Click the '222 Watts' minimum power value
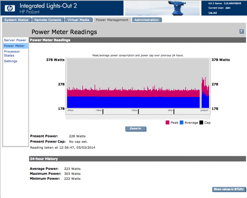Image resolution: width=247 pixels, height=198 pixels. (x=72, y=179)
